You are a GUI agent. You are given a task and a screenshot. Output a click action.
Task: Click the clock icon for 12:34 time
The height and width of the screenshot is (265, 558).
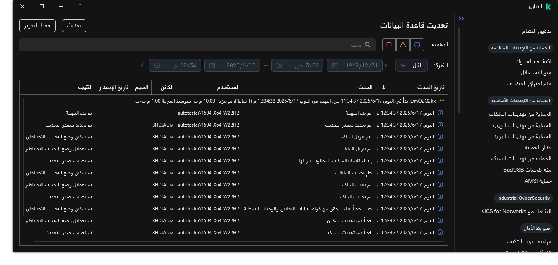pos(157,65)
